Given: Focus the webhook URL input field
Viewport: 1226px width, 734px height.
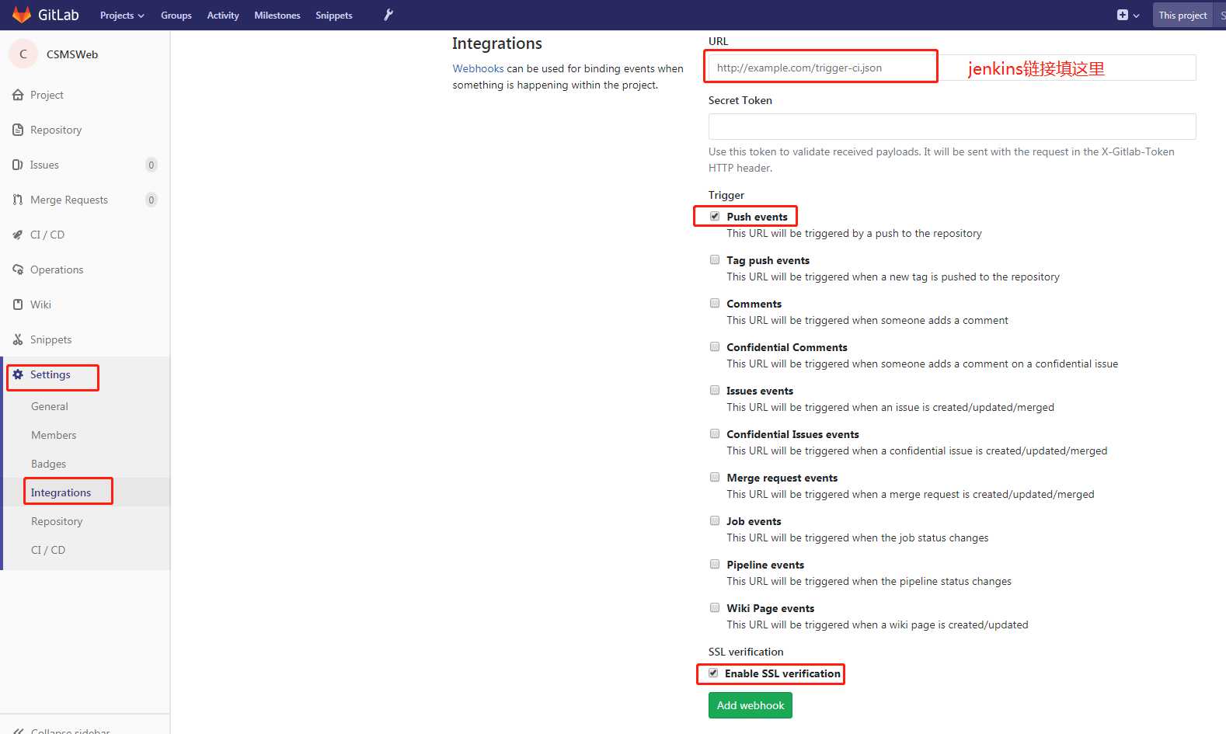Looking at the screenshot, I should pos(952,68).
